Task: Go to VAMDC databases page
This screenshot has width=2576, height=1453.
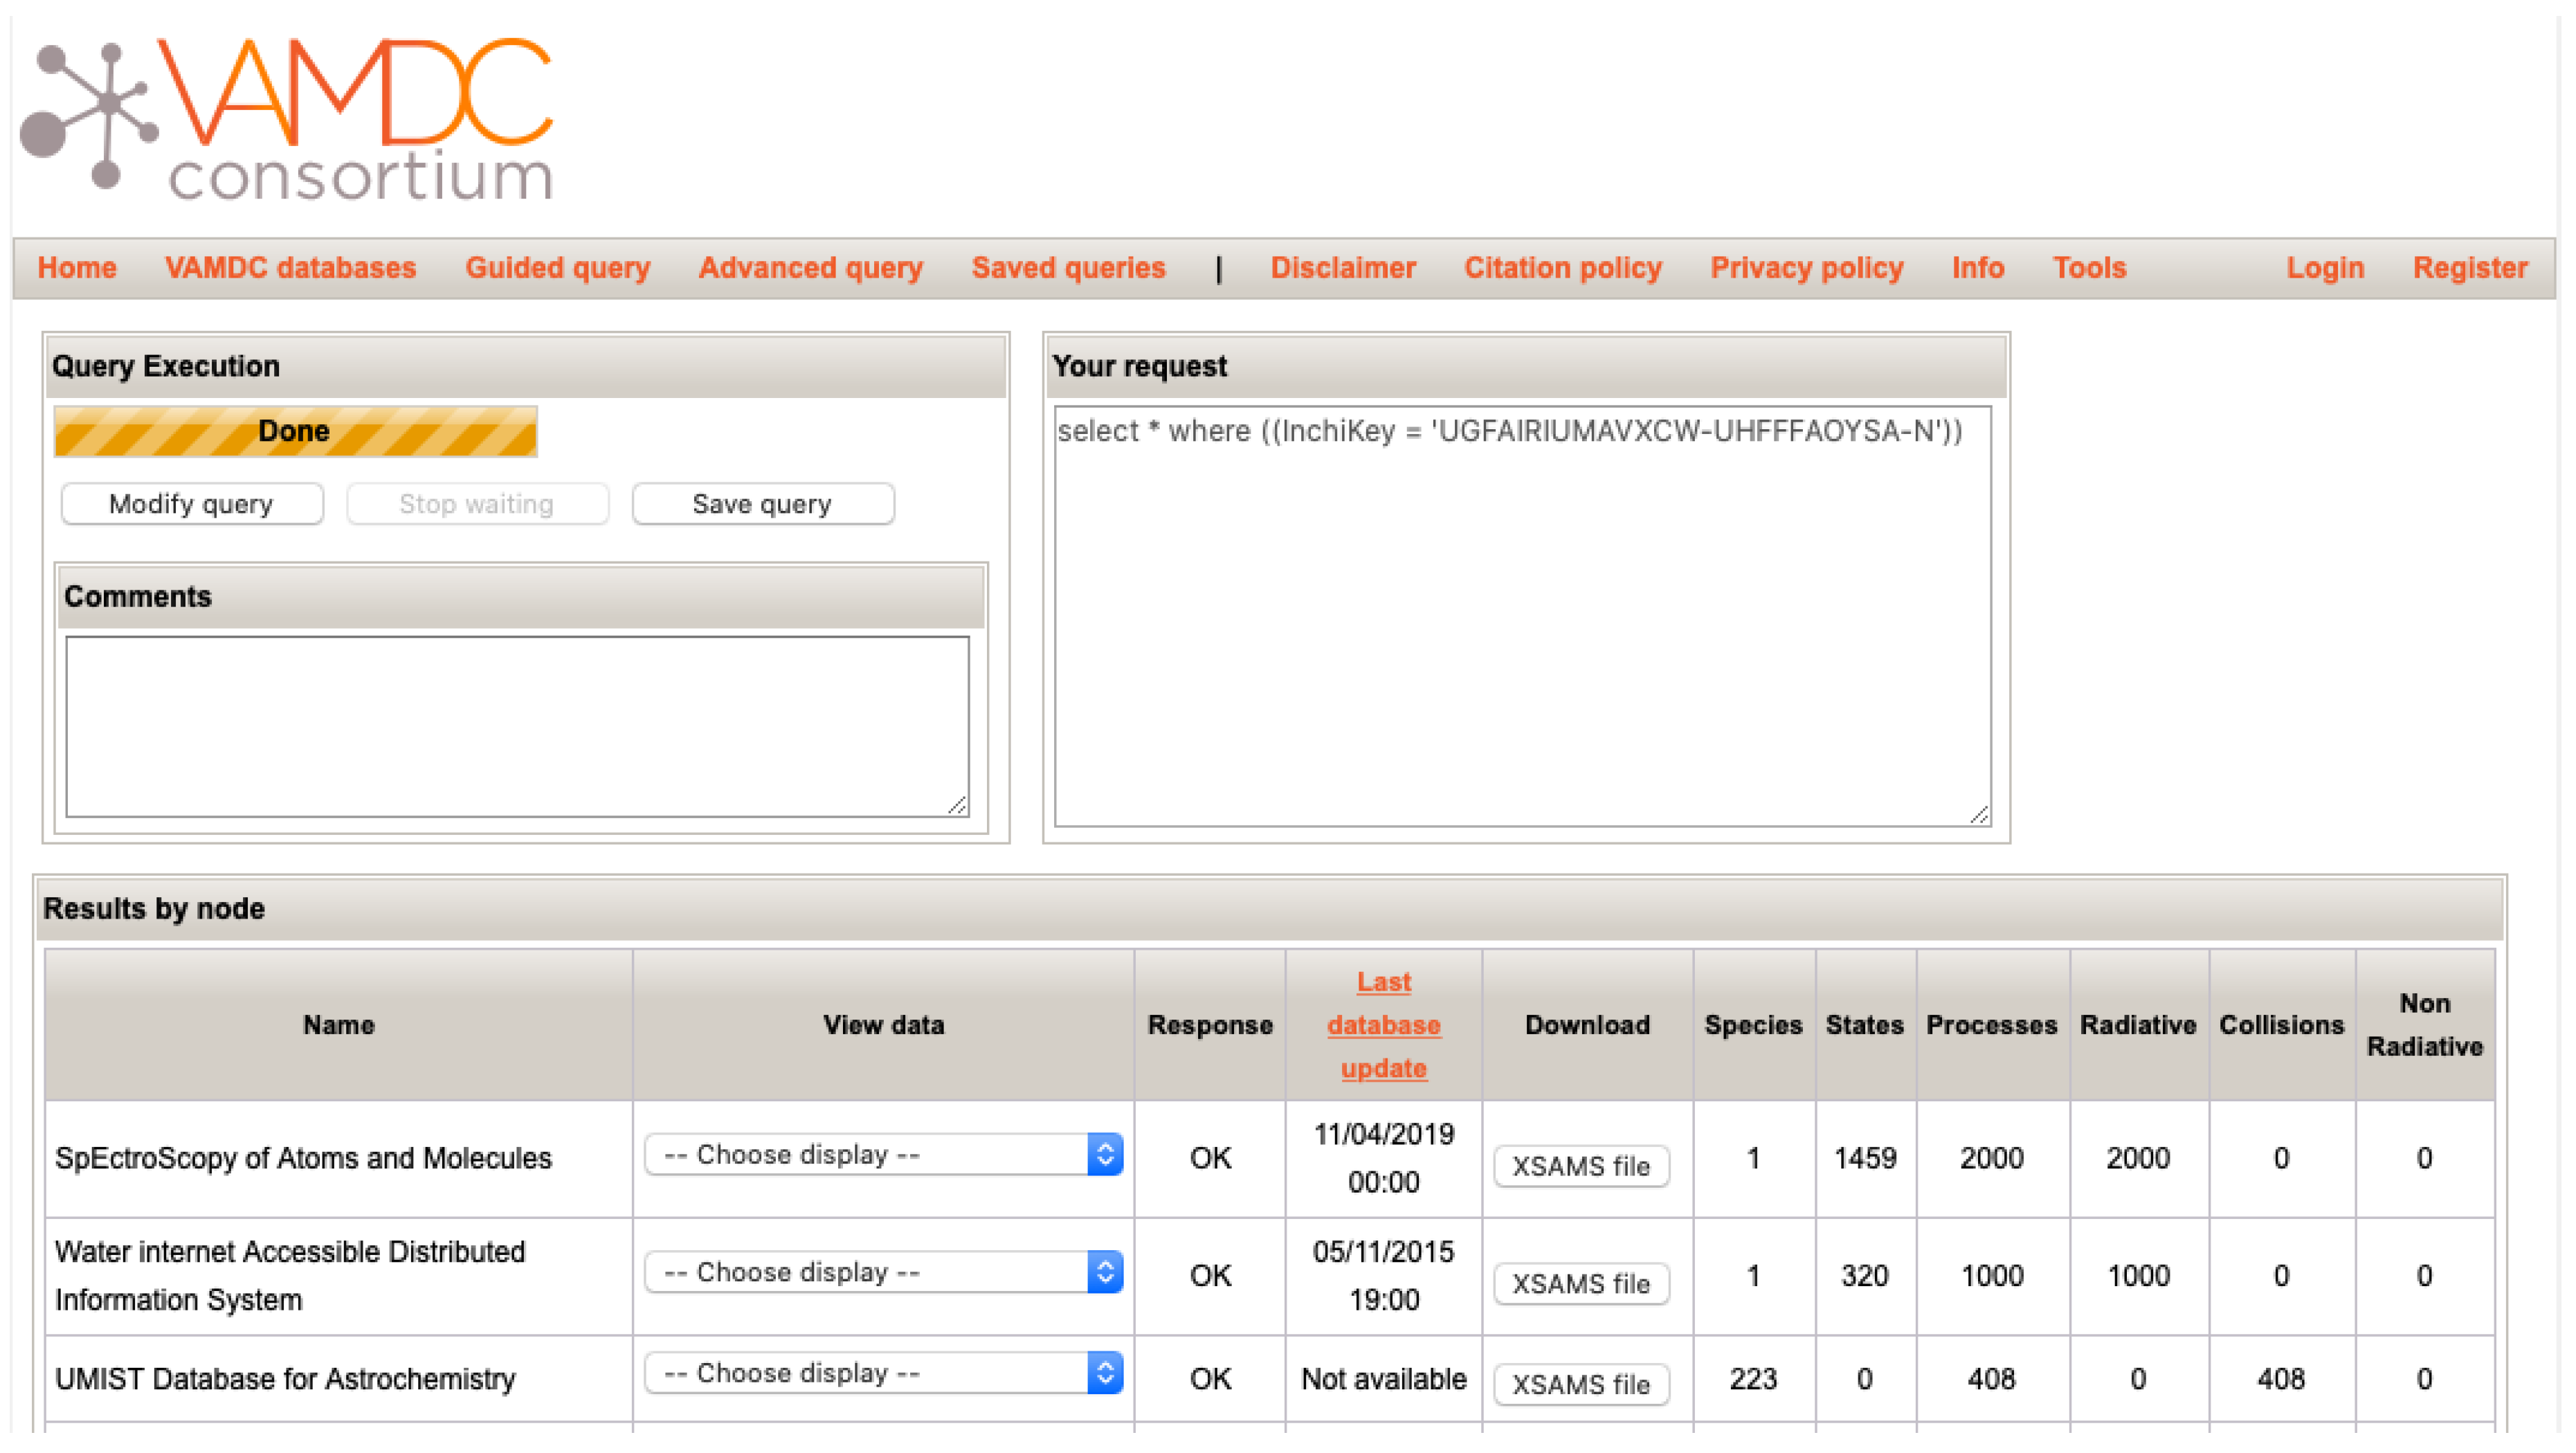Action: [290, 268]
